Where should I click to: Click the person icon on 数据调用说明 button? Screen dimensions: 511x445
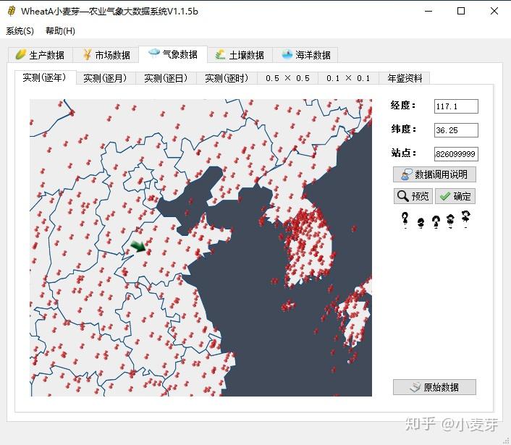(x=406, y=174)
